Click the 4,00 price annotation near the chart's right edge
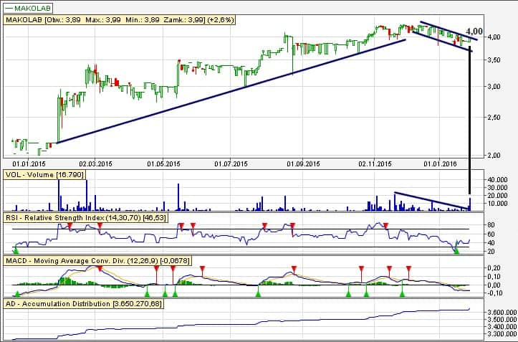The width and height of the screenshot is (518, 342). [x=474, y=32]
